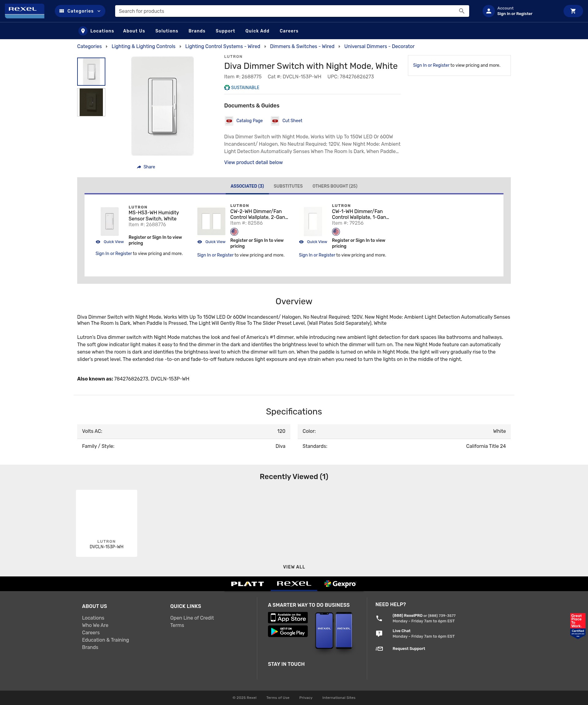
Task: Click View product detail below link
Action: (x=253, y=163)
